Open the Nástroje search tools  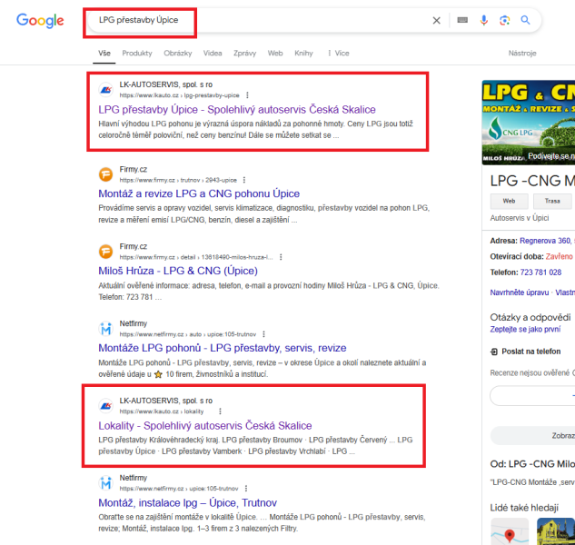coord(522,54)
